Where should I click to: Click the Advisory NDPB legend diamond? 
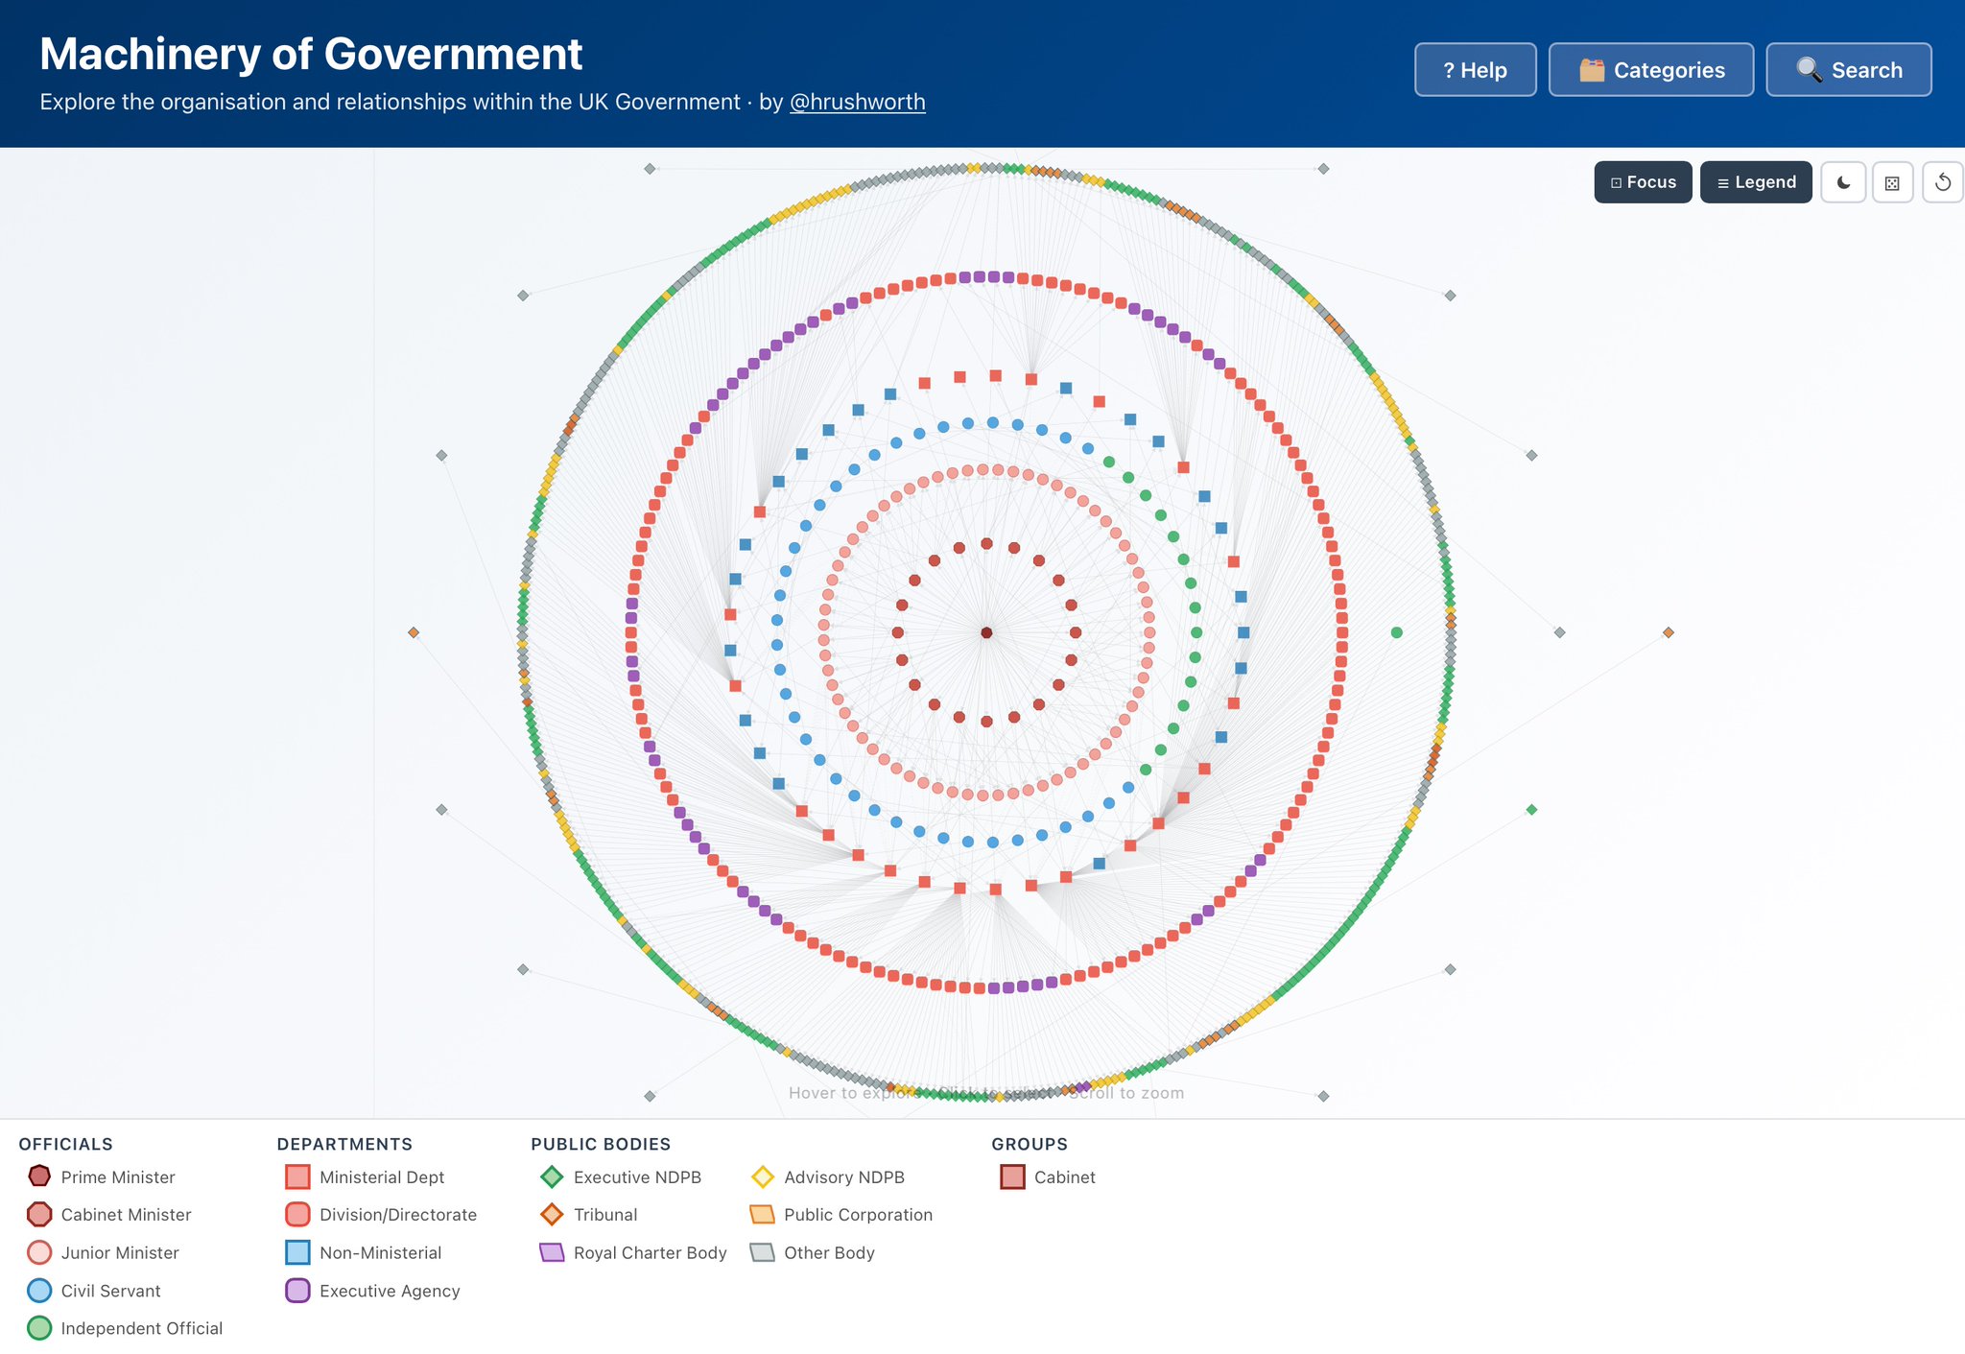tap(763, 1176)
